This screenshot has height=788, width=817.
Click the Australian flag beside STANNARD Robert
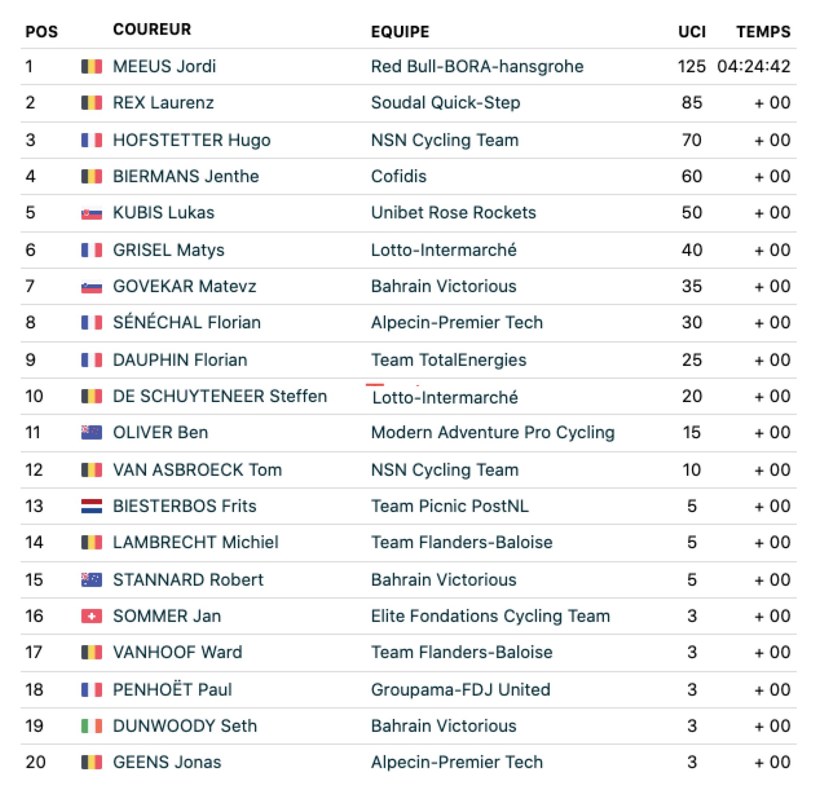click(x=91, y=580)
